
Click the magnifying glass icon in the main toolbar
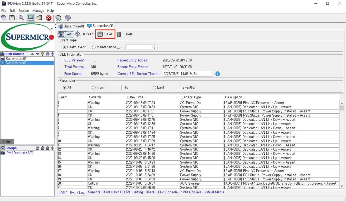pos(21,18)
